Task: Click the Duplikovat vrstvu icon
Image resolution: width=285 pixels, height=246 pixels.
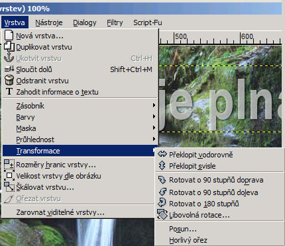Action: click(9, 46)
